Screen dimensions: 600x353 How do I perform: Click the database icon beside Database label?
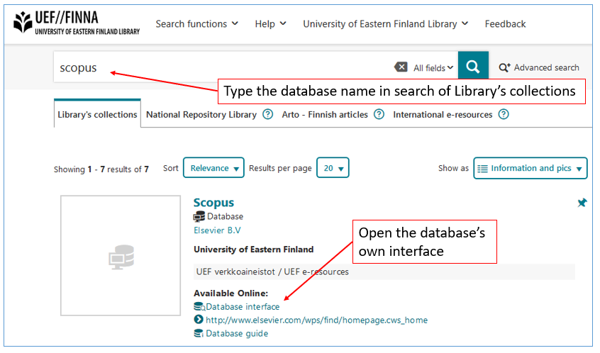(x=199, y=216)
